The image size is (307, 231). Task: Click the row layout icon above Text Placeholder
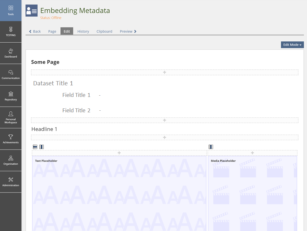tap(35, 147)
